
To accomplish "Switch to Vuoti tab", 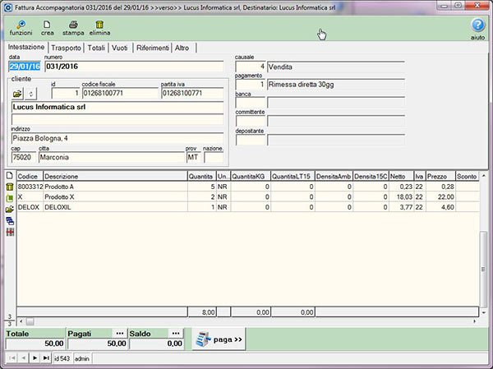I will [x=120, y=48].
